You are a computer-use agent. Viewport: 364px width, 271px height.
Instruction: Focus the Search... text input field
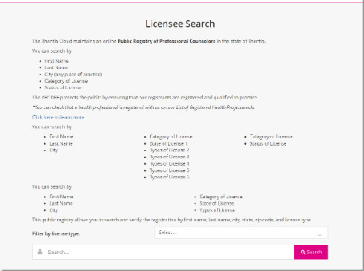(163, 252)
